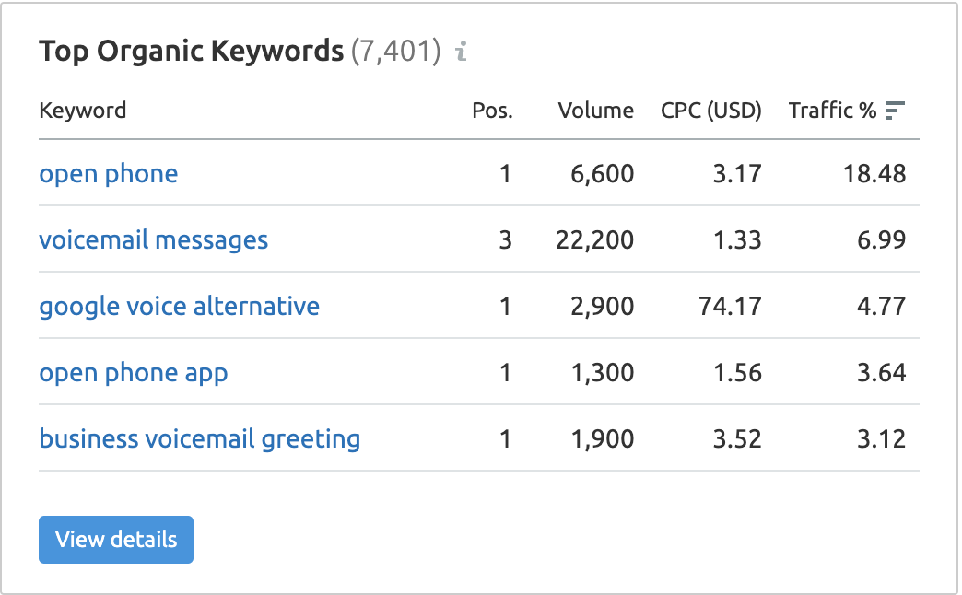The height and width of the screenshot is (595, 962).
Task: Select the 2,900 volume value
Action: click(603, 306)
